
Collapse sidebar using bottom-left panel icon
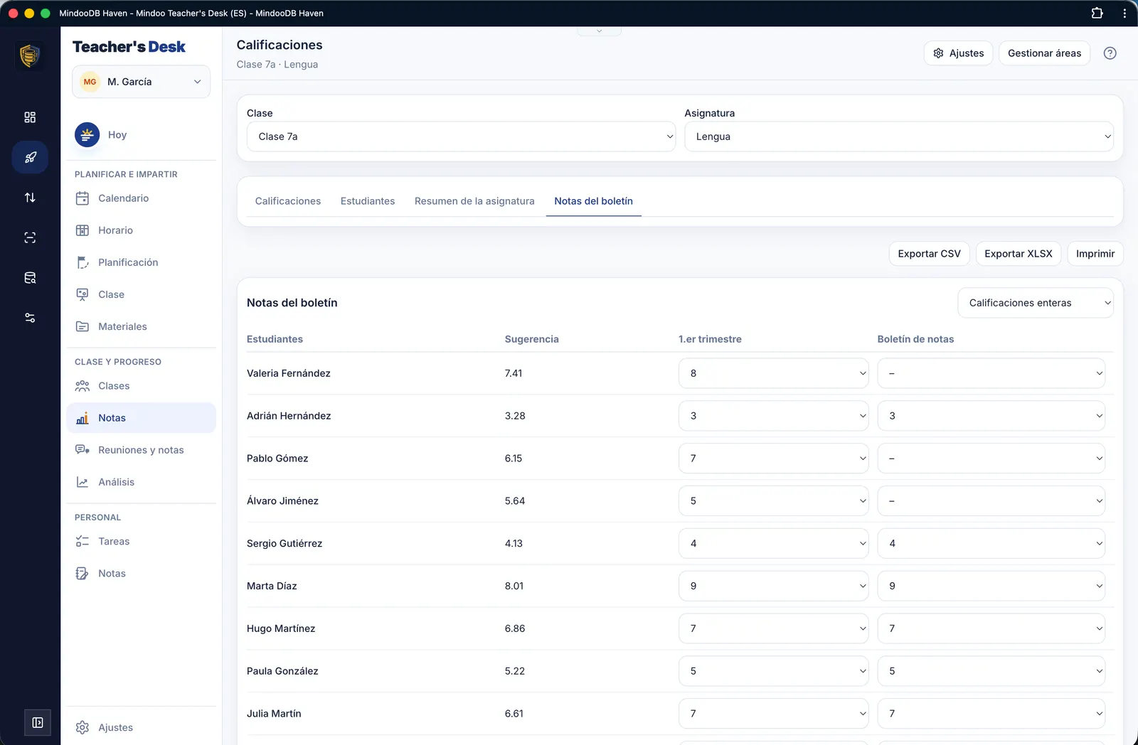point(38,723)
